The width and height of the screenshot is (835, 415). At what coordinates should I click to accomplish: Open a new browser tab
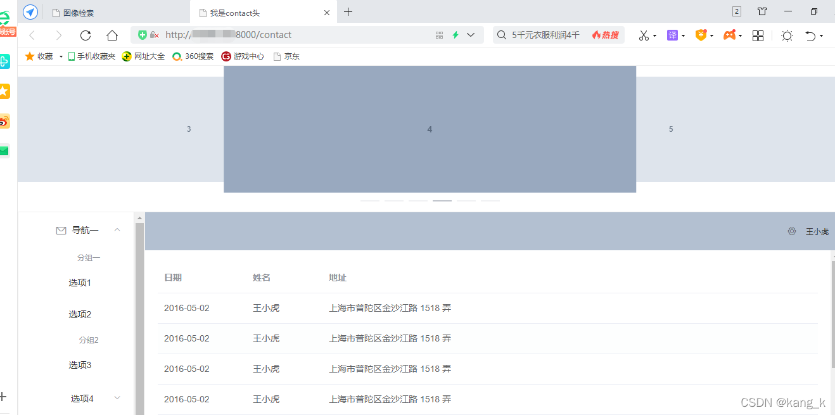click(x=348, y=12)
